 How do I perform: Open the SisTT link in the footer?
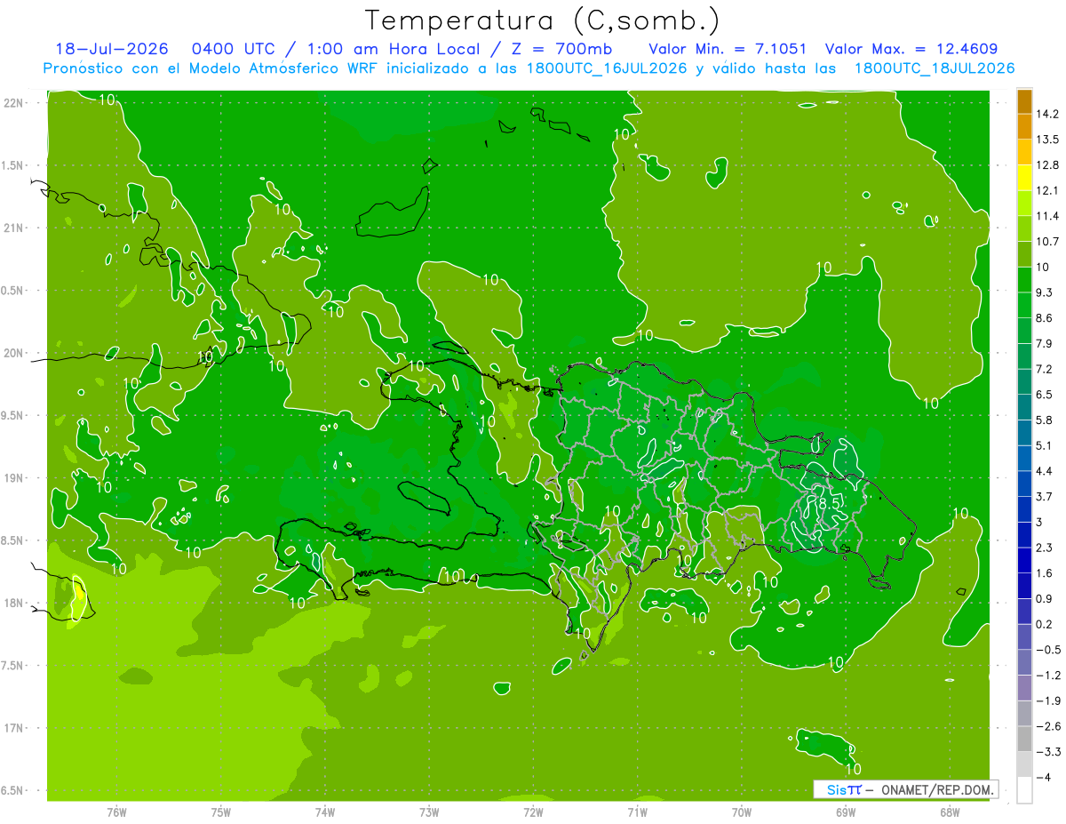tap(844, 789)
